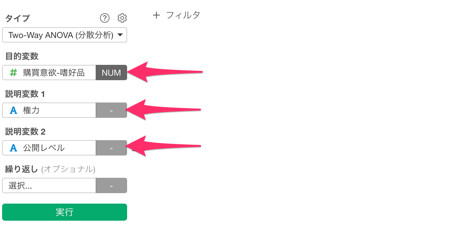
Task: Click the blue A icon beside 権力
Action: point(13,110)
